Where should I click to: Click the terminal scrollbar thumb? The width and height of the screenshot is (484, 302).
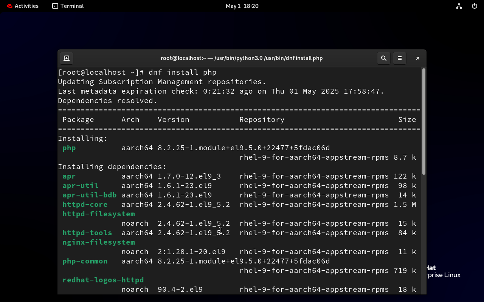coord(424,122)
